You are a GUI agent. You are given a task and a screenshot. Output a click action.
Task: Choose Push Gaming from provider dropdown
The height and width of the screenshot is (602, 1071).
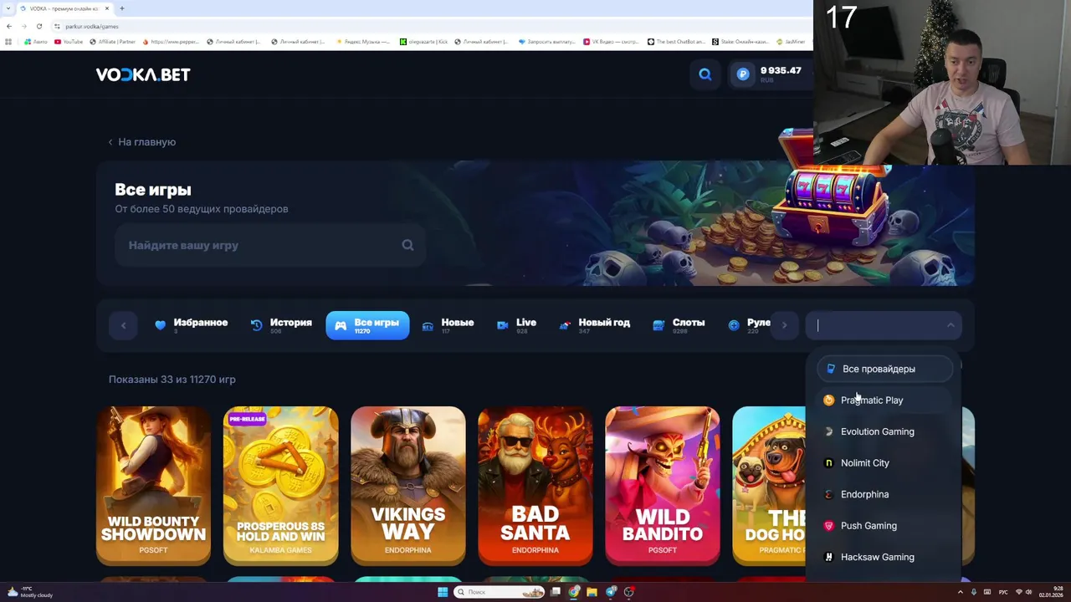click(x=885, y=526)
